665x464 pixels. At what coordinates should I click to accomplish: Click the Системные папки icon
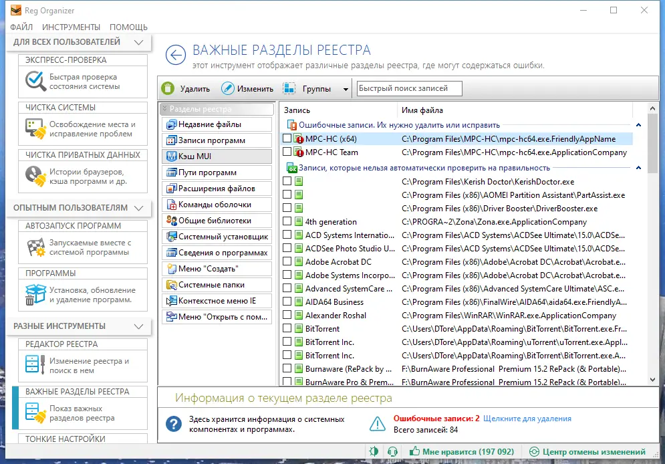point(171,285)
